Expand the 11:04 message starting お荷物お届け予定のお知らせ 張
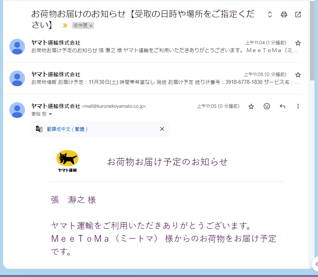This screenshot has width=318, height=277. coord(152,47)
